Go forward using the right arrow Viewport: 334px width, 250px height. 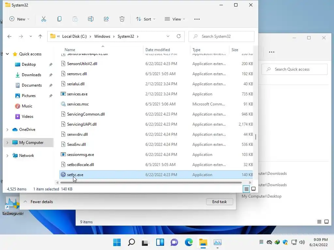click(x=21, y=36)
